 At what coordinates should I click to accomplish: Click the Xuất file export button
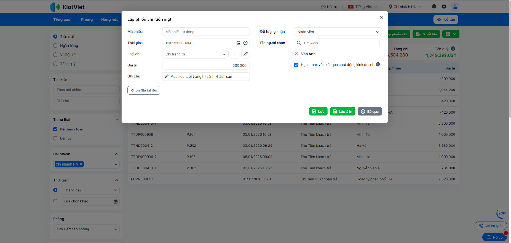click(x=426, y=34)
